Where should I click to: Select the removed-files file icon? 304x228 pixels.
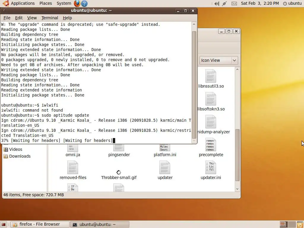click(x=73, y=167)
